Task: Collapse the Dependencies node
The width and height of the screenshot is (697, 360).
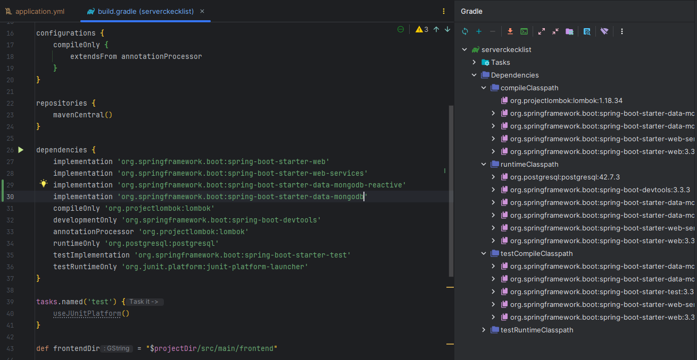Action: (474, 75)
